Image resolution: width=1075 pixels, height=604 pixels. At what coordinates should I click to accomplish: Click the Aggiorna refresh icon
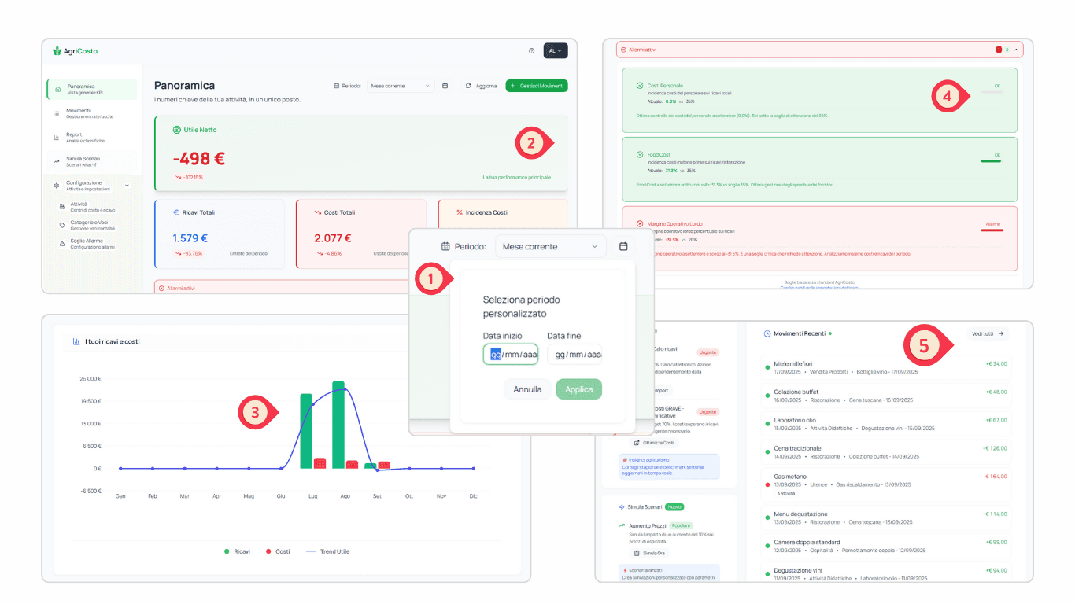coord(468,86)
